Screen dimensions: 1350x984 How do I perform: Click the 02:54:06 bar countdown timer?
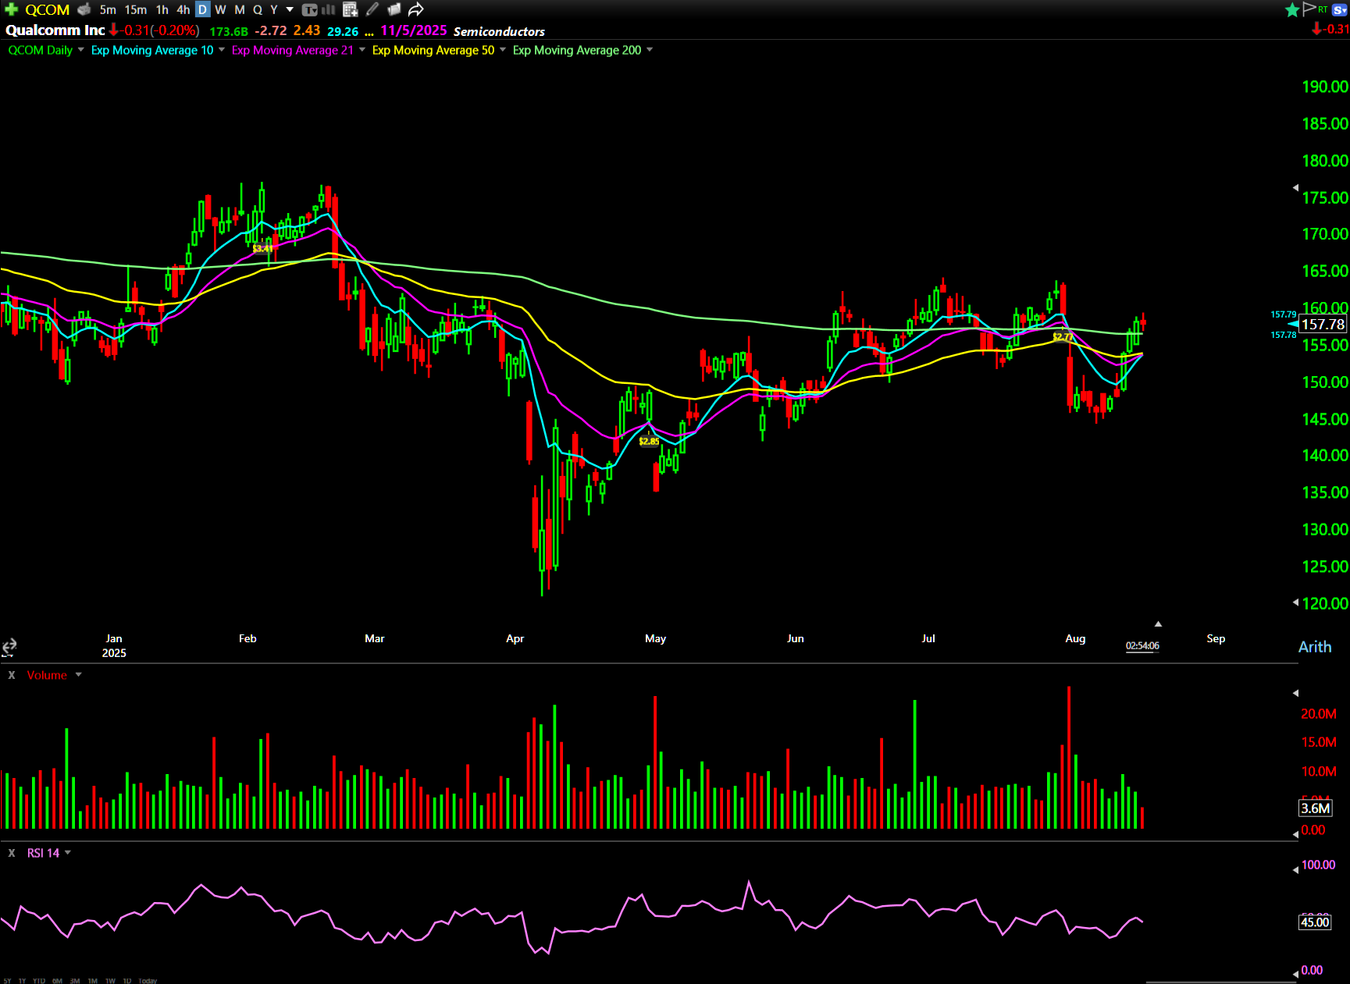[1142, 646]
